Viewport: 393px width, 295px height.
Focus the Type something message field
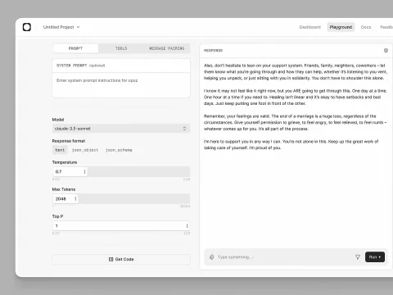click(284, 257)
